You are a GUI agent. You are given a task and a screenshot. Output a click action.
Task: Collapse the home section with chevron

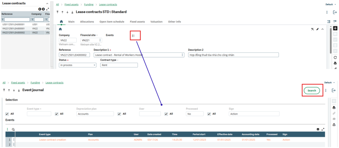[322, 29]
